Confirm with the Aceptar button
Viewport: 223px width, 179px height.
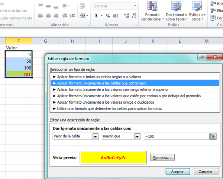177,171
